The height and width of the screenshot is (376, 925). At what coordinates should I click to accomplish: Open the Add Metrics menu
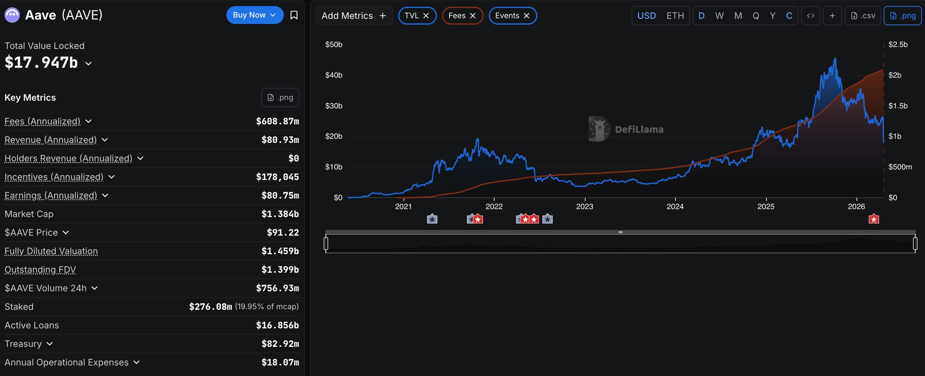(354, 16)
